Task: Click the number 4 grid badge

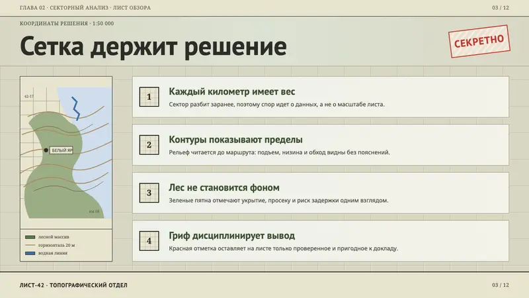Action: [149, 241]
